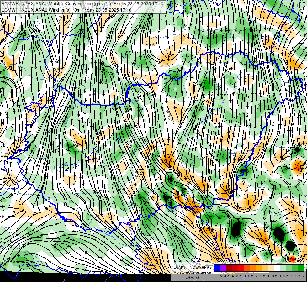The image size is (307, 282).
Task: Click the maroon legend swatch beside purple
Action: coord(229,268)
